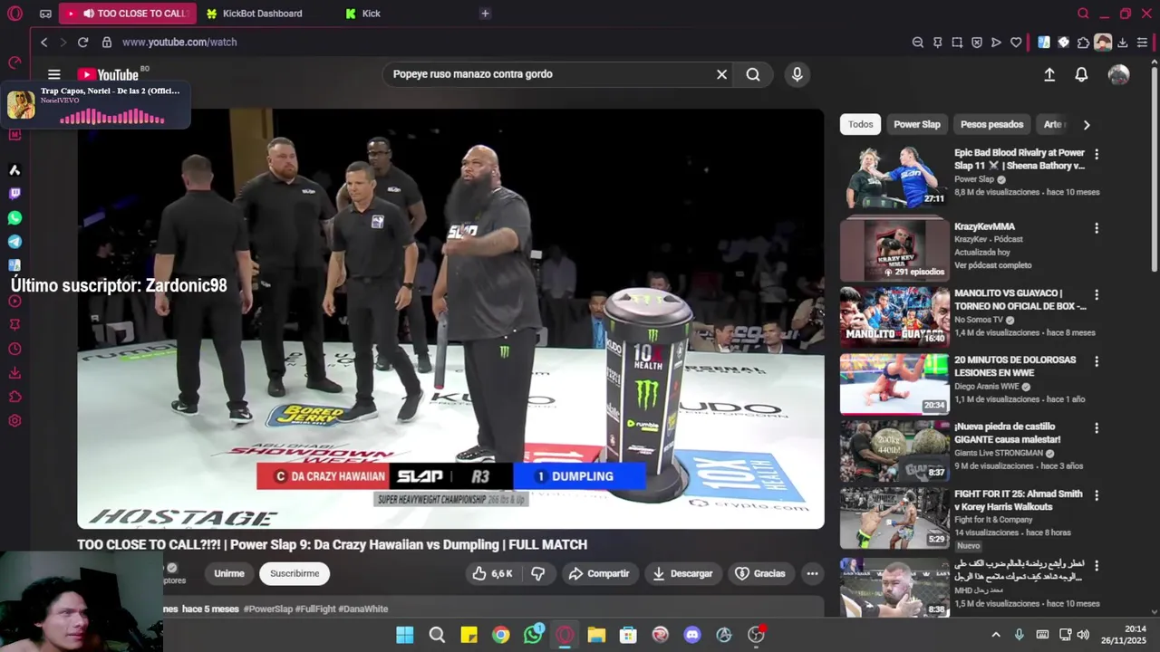Screen dimensions: 1160x652
Task: Open the sidebar history clock icon
Action: point(14,350)
